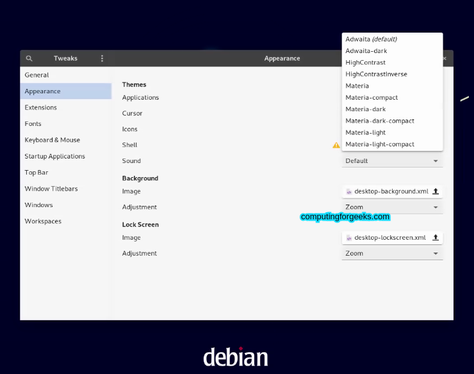The height and width of the screenshot is (374, 474).
Task: Go to Startup Applications page
Action: click(x=66, y=156)
